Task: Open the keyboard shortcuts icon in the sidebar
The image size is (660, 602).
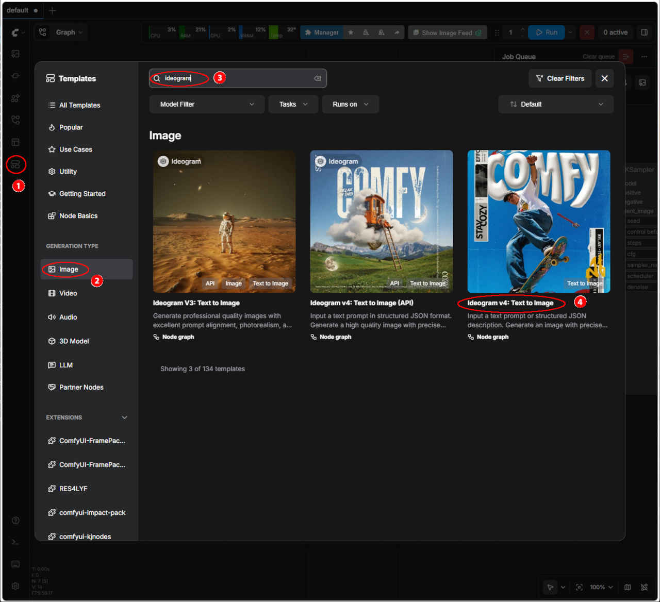Action: click(x=15, y=564)
